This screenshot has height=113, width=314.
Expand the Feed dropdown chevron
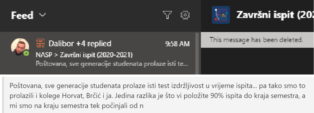[43, 15]
